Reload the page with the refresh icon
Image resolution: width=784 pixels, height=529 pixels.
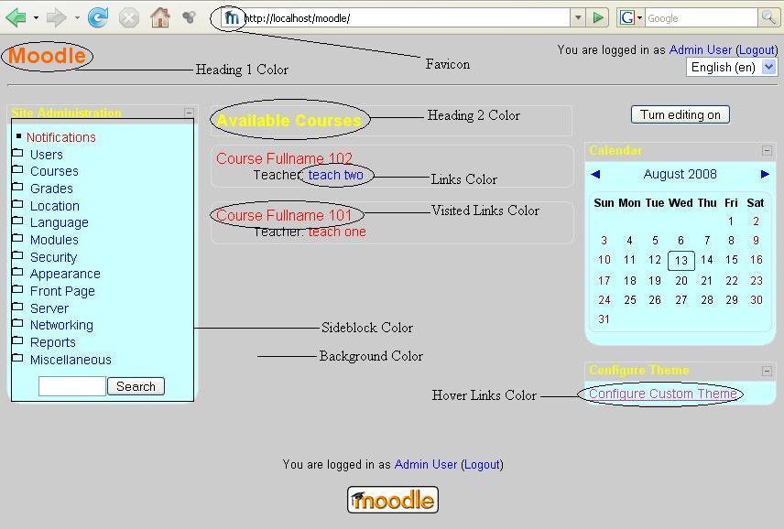point(98,17)
